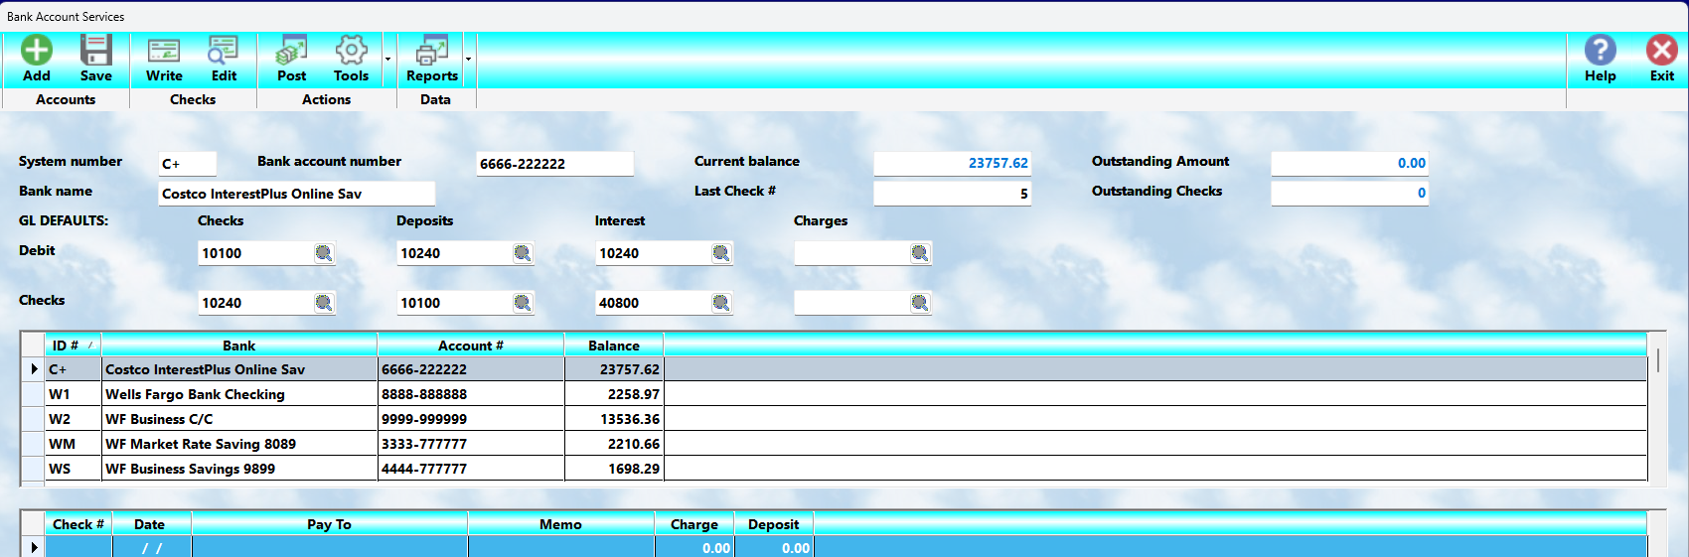Open lookup for Interest account 40800
Viewport: 1689px width, 557px height.
[721, 303]
